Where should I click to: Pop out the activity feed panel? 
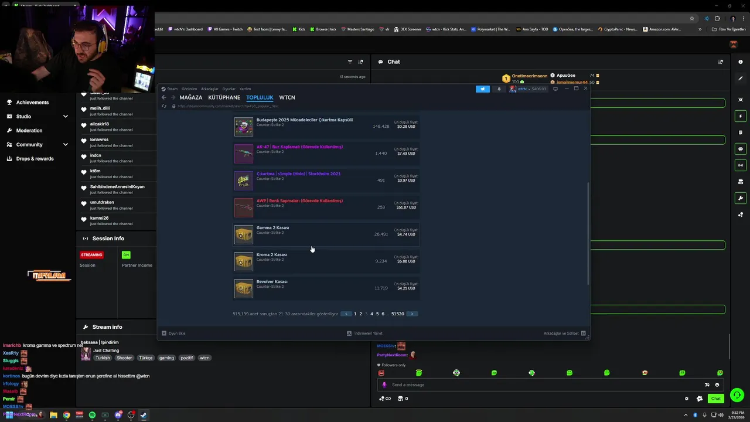[x=360, y=62]
